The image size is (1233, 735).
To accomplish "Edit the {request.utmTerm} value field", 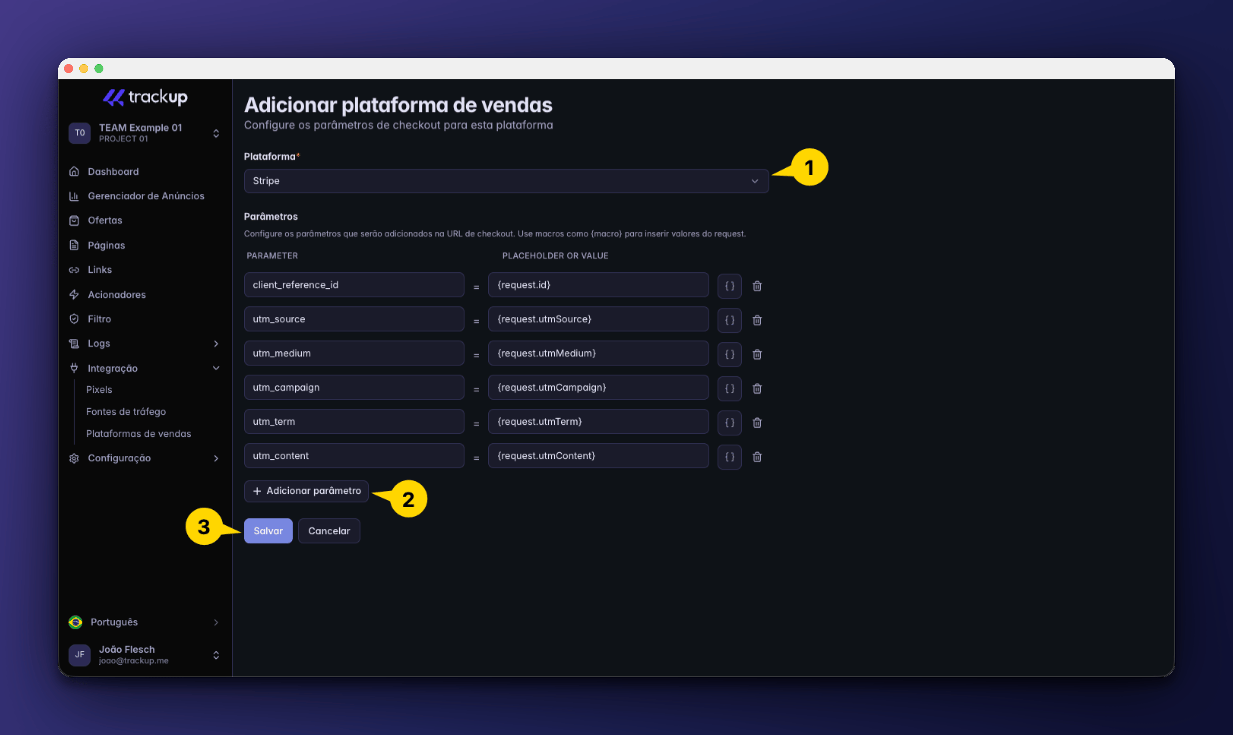I will [598, 422].
